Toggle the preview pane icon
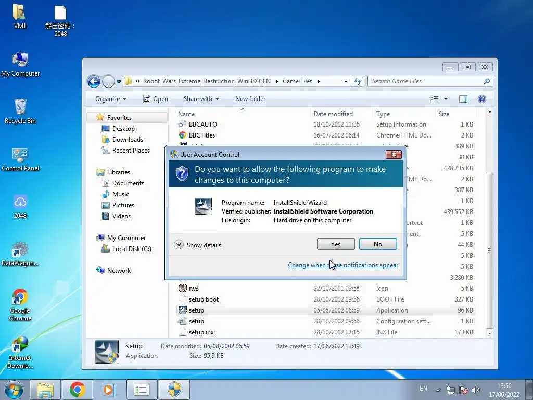Viewport: 533px width, 400px height. coord(463,99)
